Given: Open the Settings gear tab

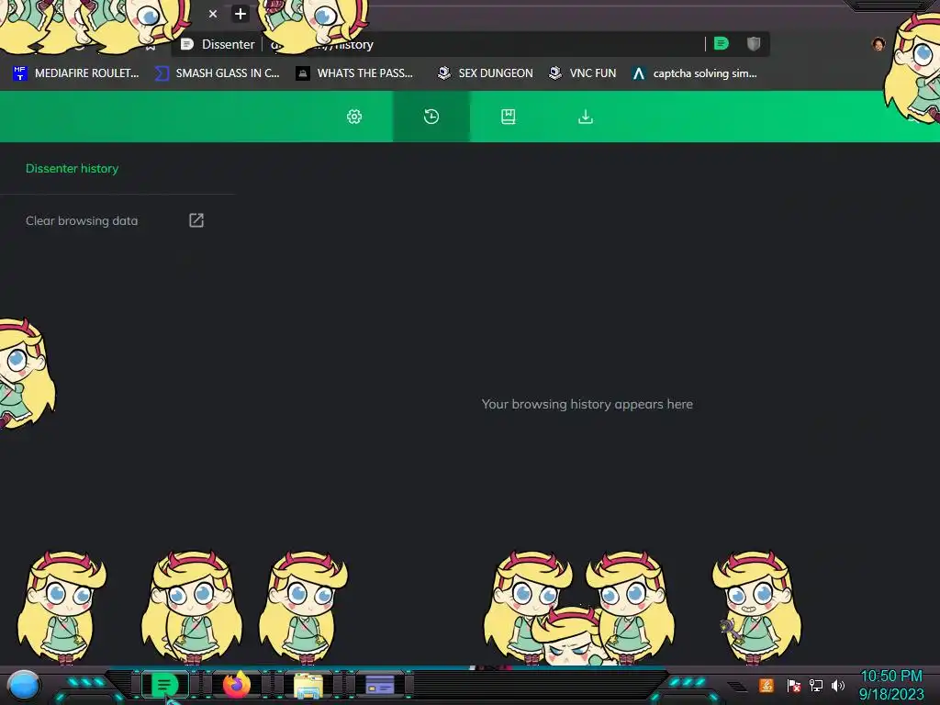Looking at the screenshot, I should point(354,117).
